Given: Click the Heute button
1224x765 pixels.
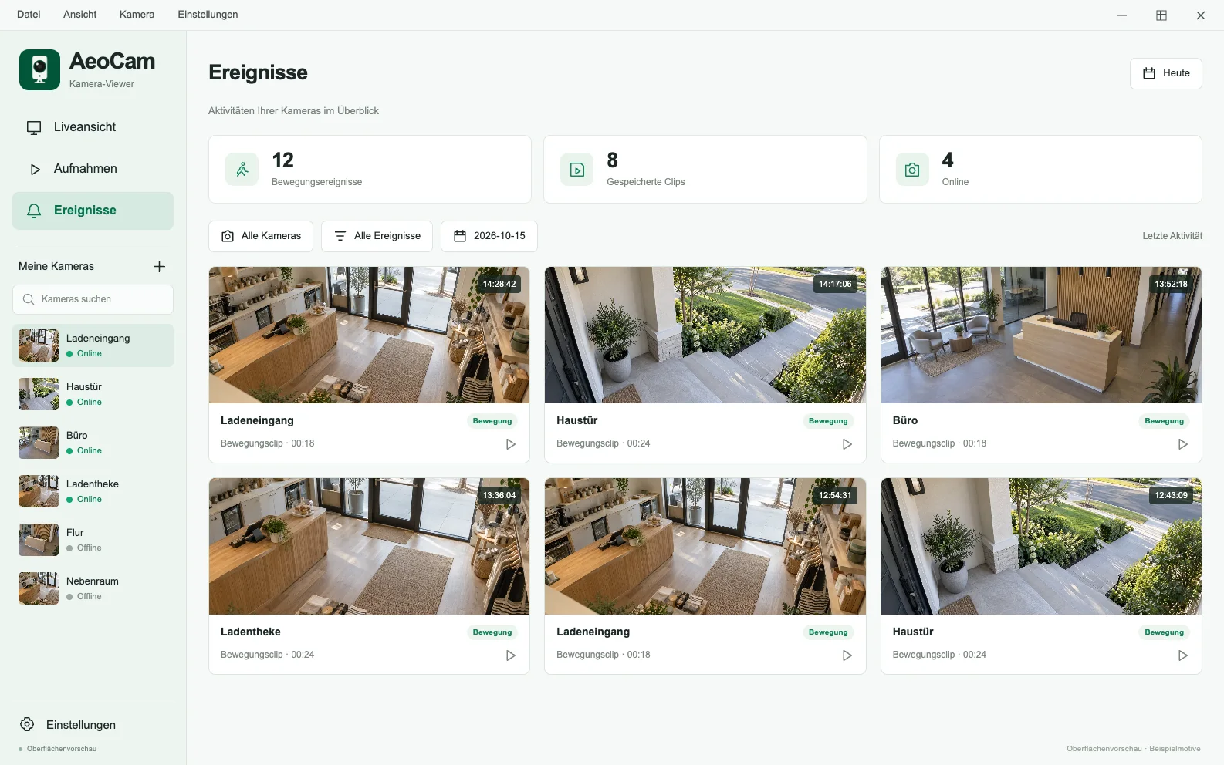Looking at the screenshot, I should pos(1166,73).
